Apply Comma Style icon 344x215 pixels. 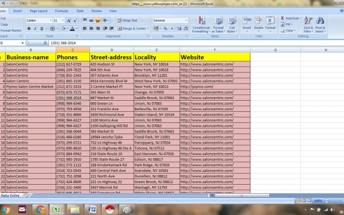pyautogui.click(x=172, y=28)
